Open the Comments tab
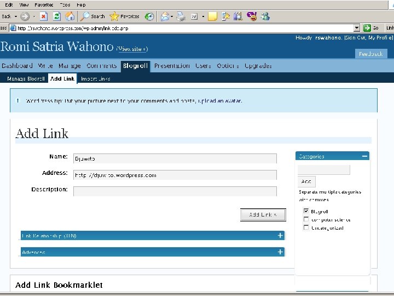Screen dimensions: 394x296 coord(102,66)
